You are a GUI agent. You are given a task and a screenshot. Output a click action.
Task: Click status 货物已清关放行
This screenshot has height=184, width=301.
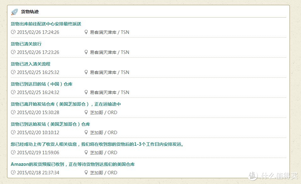tap(26, 44)
